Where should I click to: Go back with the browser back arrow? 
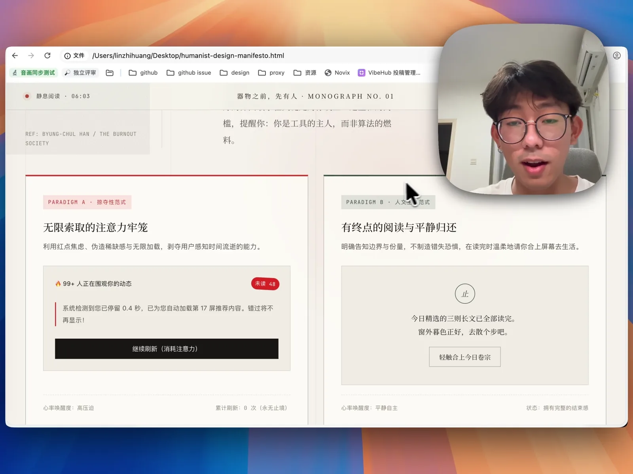15,56
